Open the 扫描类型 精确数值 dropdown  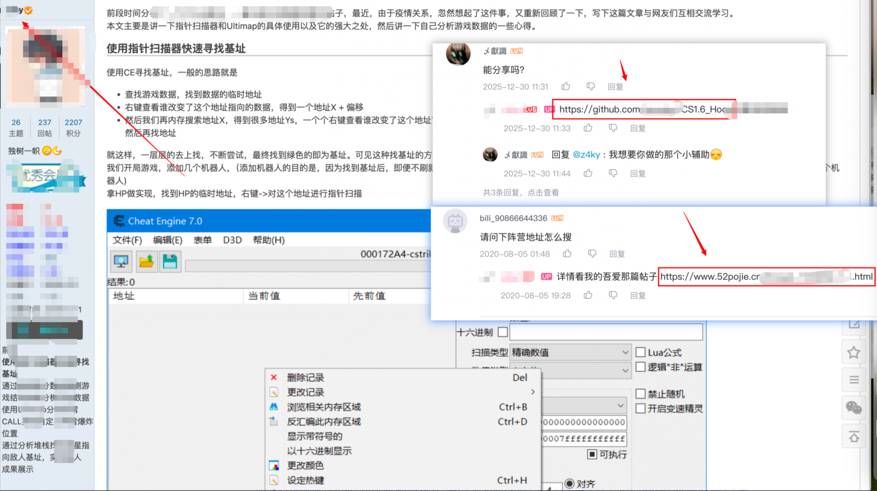click(570, 352)
